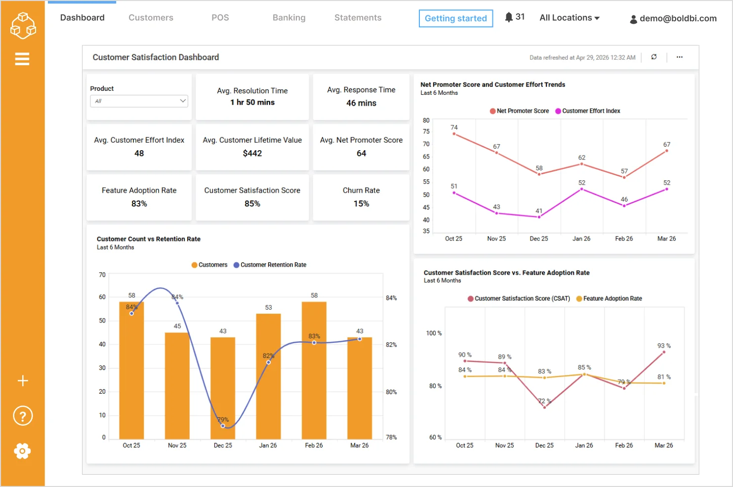Click the NPS data point labeled 58
Viewport: 733px width, 487px height.
[539, 174]
